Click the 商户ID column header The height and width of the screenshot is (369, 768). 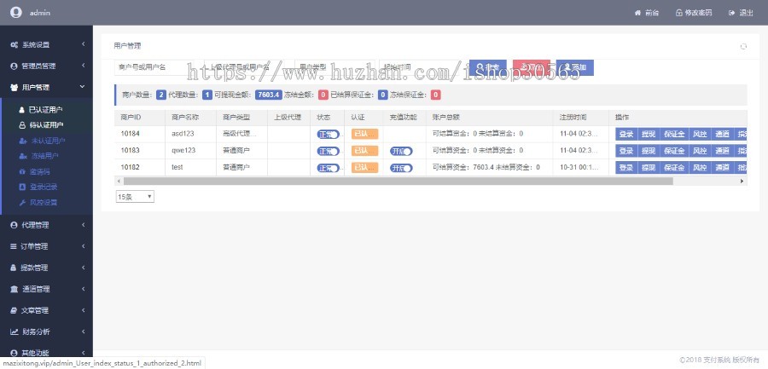coord(140,118)
